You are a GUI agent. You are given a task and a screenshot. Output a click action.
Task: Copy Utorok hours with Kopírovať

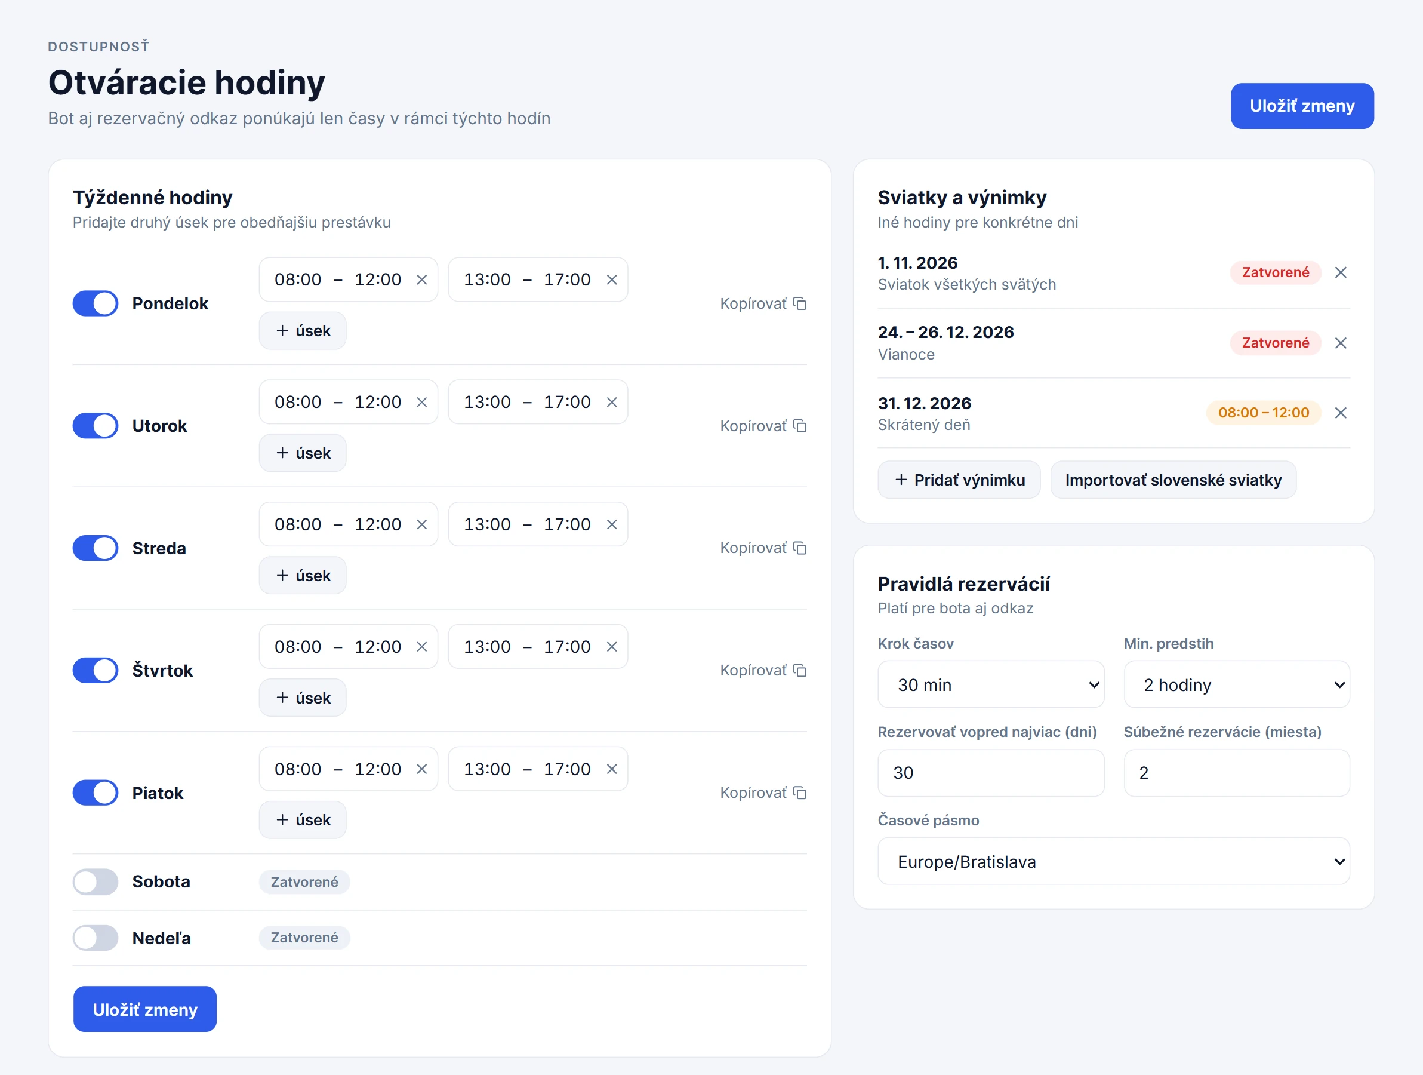(x=763, y=426)
